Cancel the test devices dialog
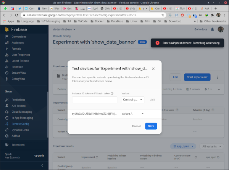The image size is (229, 170). (136, 126)
